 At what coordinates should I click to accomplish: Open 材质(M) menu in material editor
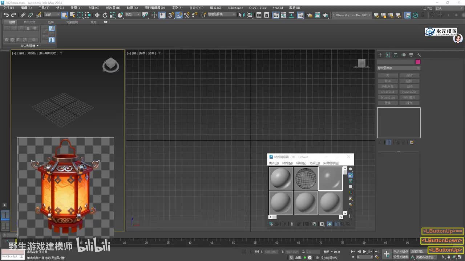(287, 163)
